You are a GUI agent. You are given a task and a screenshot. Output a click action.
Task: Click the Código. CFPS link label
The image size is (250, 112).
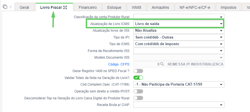[119, 64]
